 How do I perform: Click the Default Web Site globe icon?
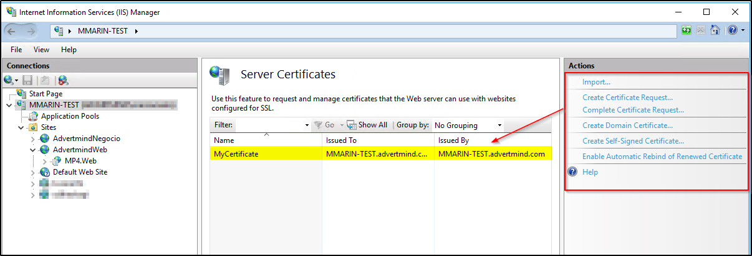pos(45,172)
